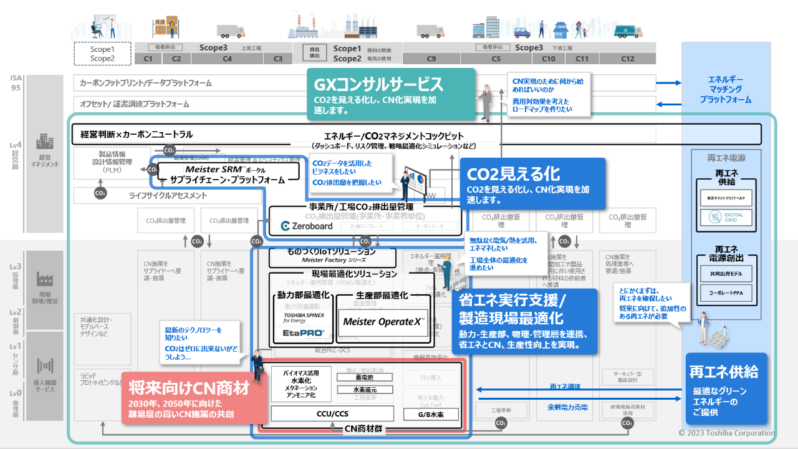Click the CO2 circle above ライフサイクルアセスメント

100,193
